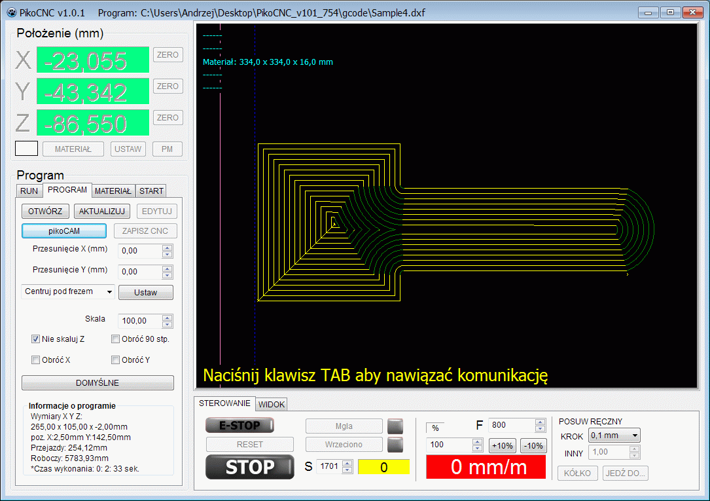710x501 pixels.
Task: Click Ustaw button beside centering dropdown
Action: coord(146,293)
